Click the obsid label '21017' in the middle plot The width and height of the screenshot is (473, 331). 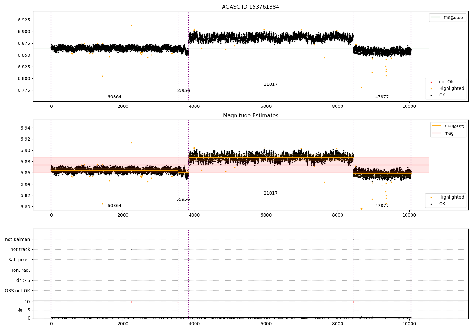pos(271,193)
